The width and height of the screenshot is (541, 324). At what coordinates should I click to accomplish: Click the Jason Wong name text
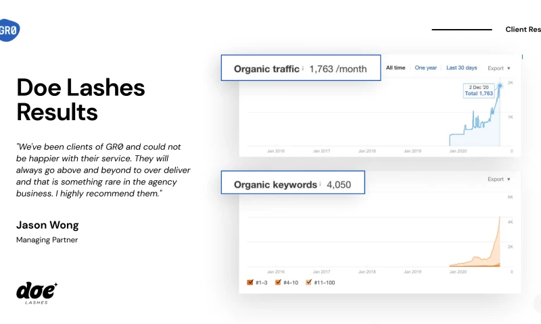point(47,225)
